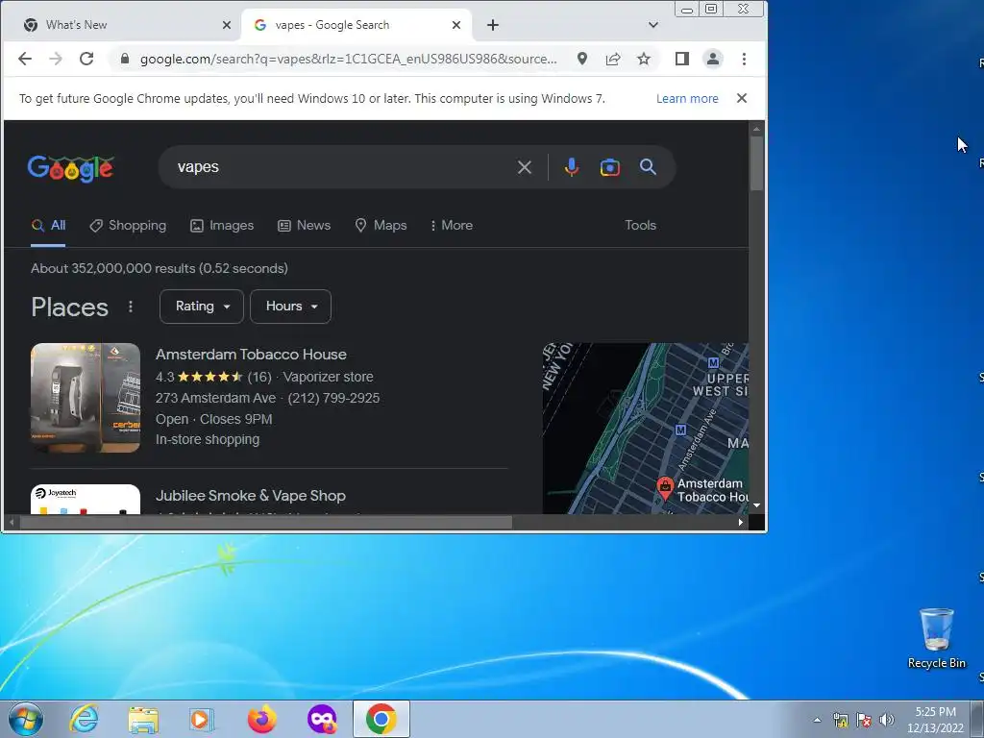This screenshot has height=738, width=984.
Task: Open the Action Center flag icon
Action: pos(864,720)
